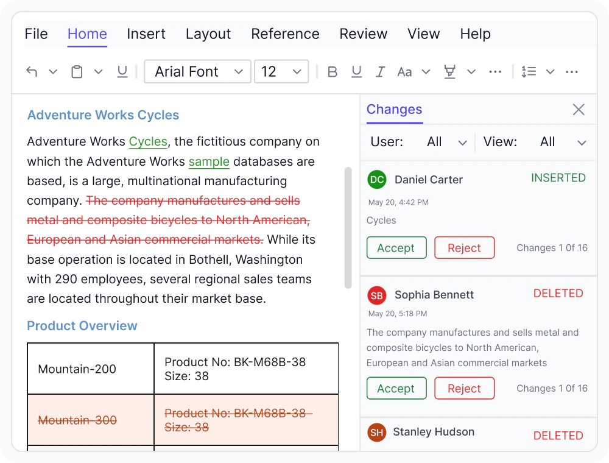Click the text highlight color icon
The image size is (609, 463).
point(450,72)
